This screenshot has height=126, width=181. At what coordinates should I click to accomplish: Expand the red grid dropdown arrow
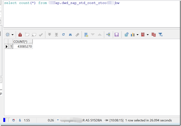tap(148, 35)
